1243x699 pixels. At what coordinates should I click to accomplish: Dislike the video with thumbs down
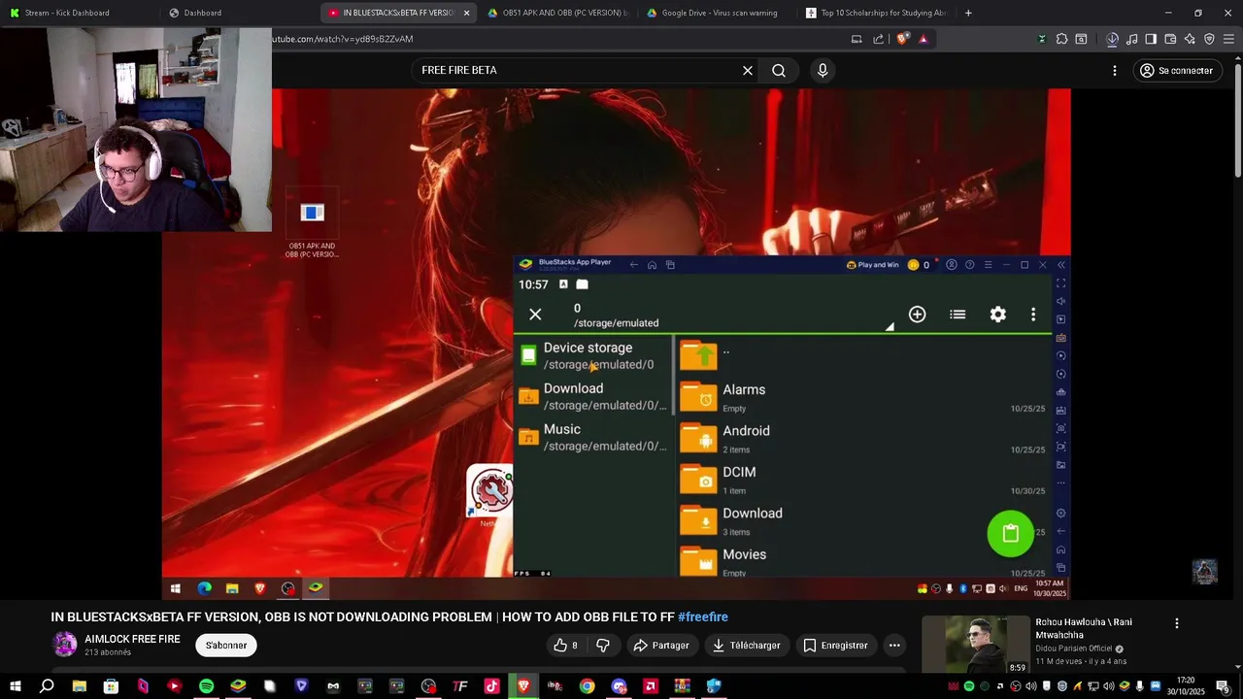click(x=602, y=645)
